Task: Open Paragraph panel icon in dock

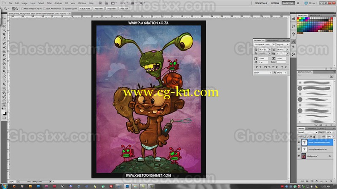Action: tap(293, 47)
